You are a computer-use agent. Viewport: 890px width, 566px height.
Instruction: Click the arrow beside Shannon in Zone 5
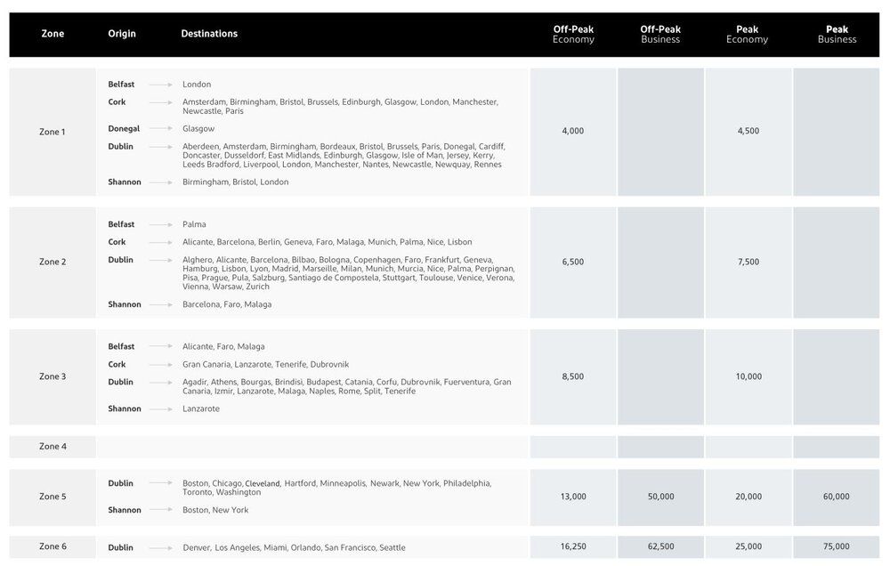coord(160,511)
